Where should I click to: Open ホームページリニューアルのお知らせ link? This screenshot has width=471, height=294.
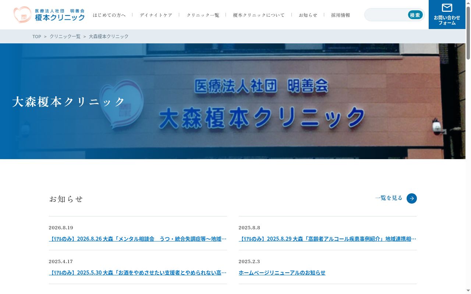pyautogui.click(x=282, y=273)
